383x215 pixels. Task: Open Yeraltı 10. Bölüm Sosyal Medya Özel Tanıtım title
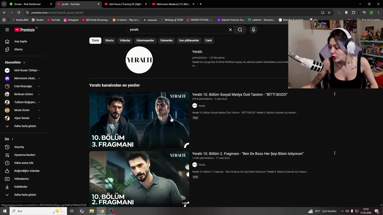pos(240,94)
